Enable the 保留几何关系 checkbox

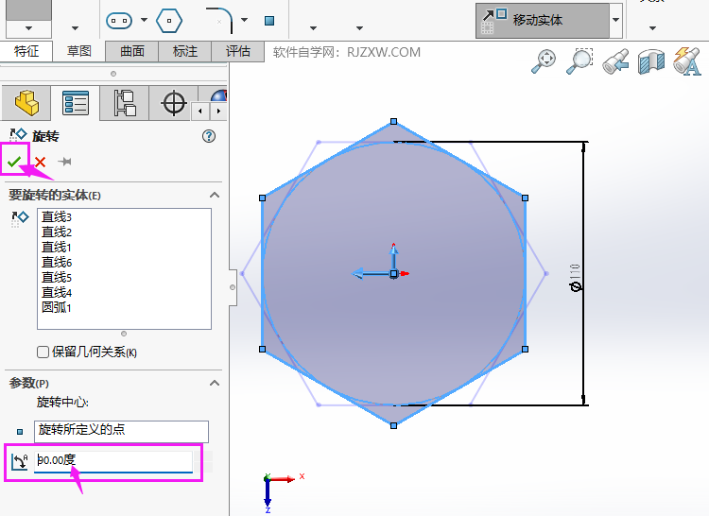coord(43,352)
